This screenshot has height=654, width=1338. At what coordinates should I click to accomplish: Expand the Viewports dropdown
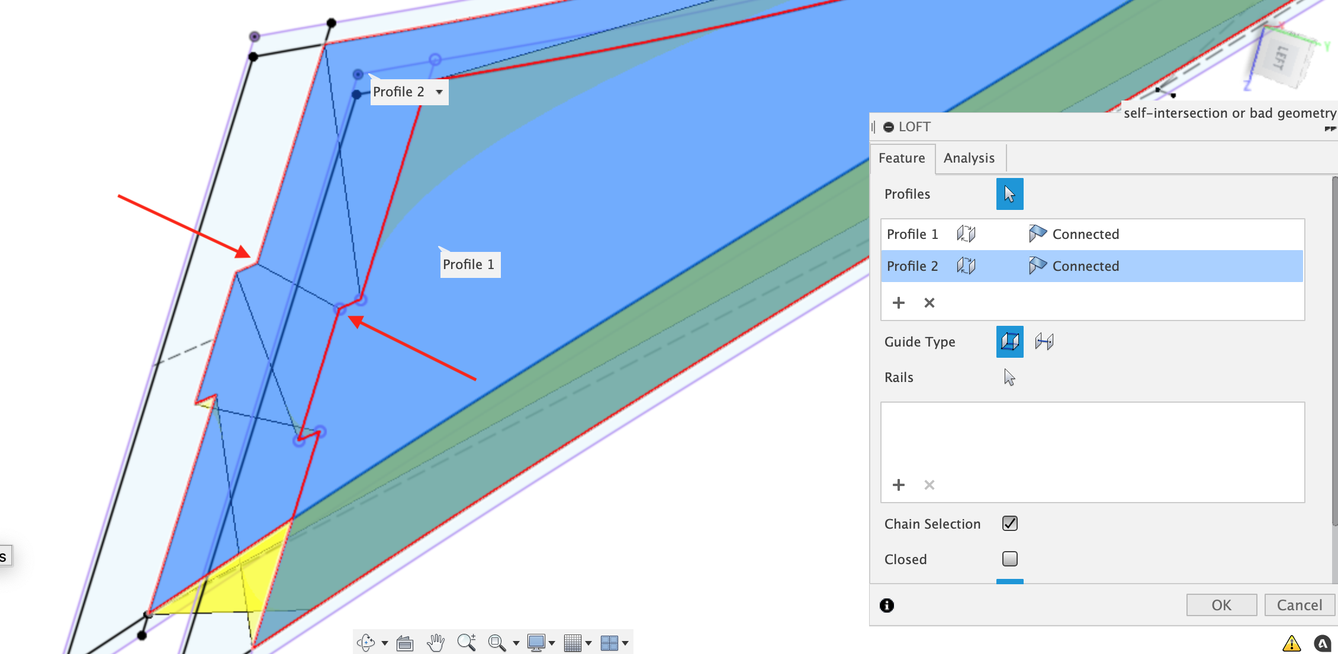tap(626, 642)
